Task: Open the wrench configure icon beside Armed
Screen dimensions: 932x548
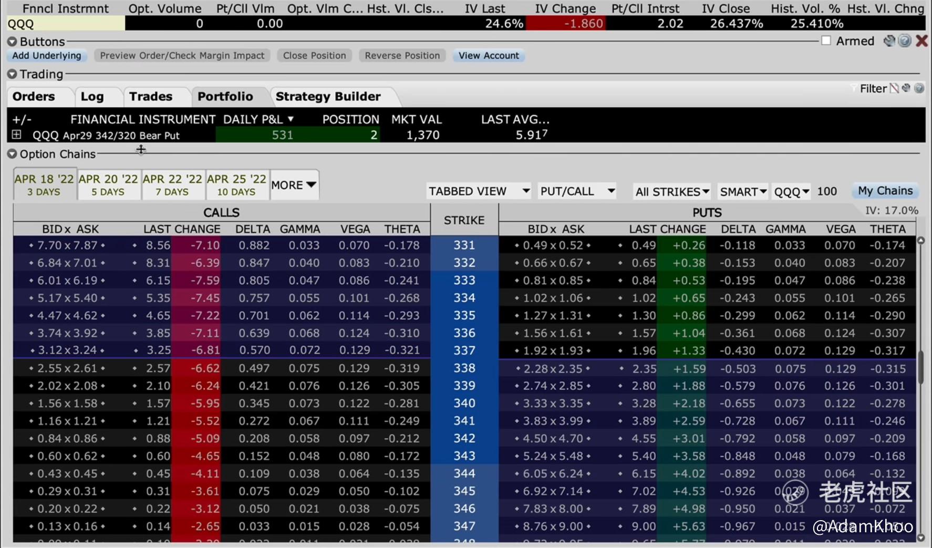Action: 889,41
